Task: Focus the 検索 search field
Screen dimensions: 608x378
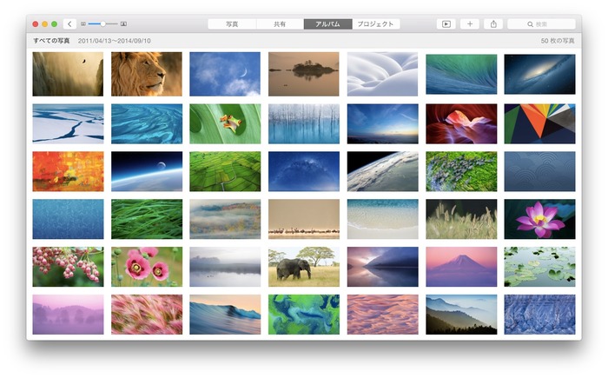Action: tap(541, 24)
